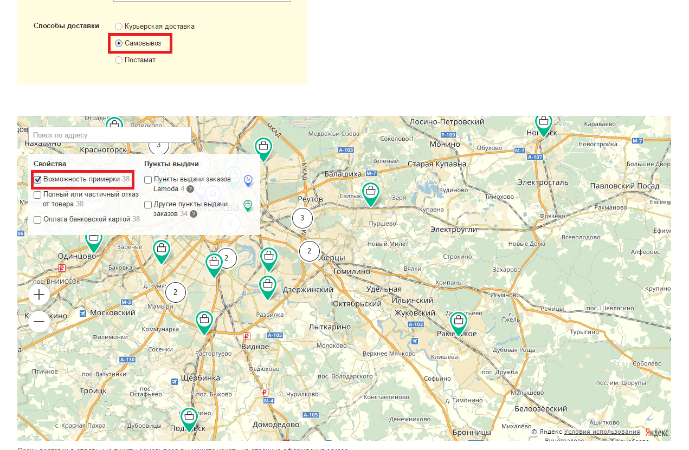689x450 pixels.
Task: Focus the Поиск по адресу field
Action: [x=110, y=135]
